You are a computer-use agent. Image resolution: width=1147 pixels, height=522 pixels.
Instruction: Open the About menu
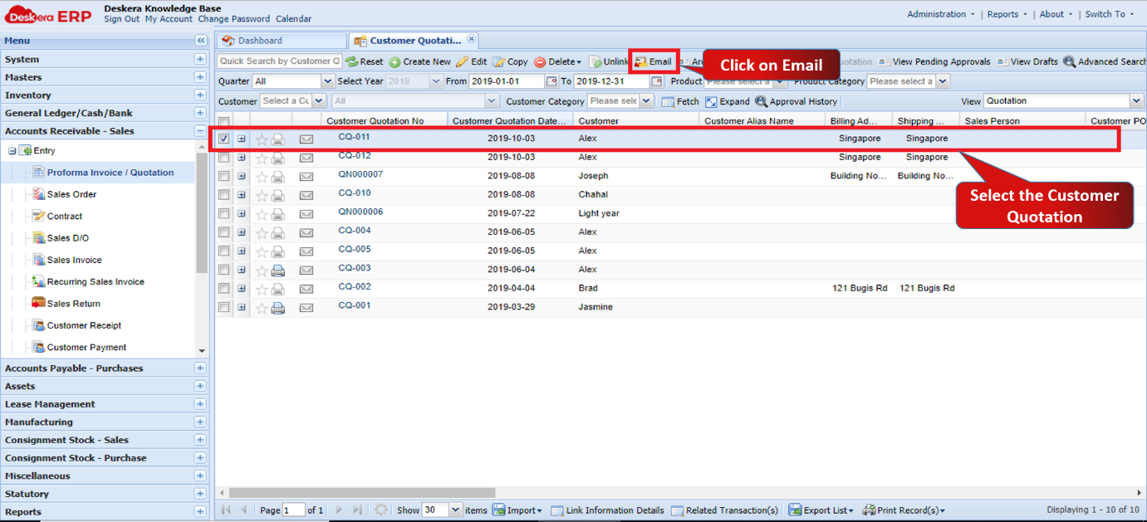click(x=1056, y=14)
